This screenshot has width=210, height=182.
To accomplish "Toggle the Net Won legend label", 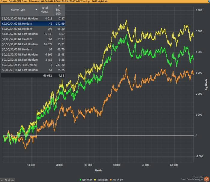I will (x=87, y=180).
